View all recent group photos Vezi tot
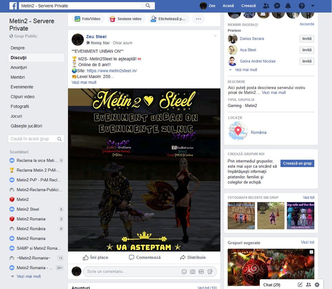The height and width of the screenshot is (289, 332). tap(309, 197)
